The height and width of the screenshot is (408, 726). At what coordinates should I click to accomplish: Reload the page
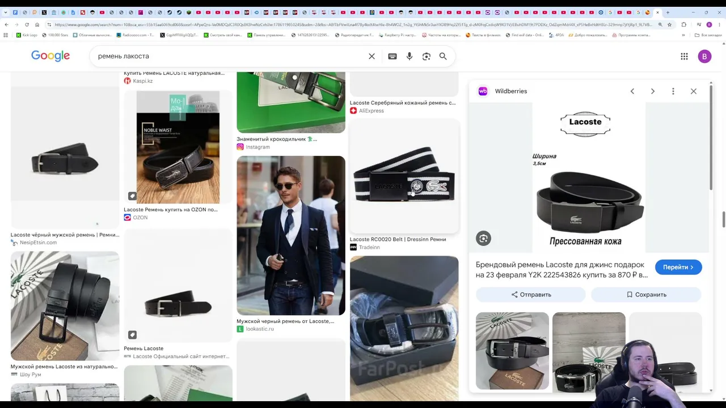pyautogui.click(x=27, y=24)
